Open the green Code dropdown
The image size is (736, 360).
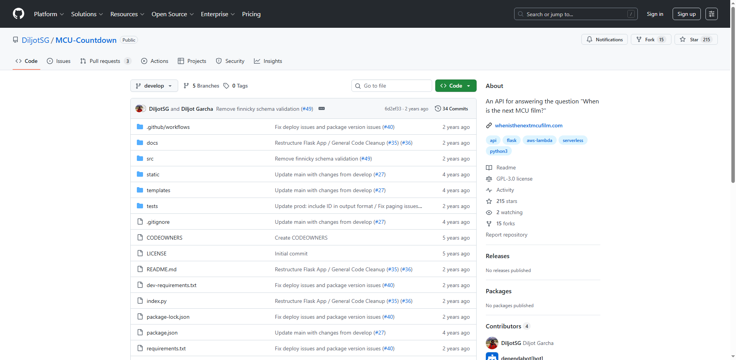click(x=456, y=86)
